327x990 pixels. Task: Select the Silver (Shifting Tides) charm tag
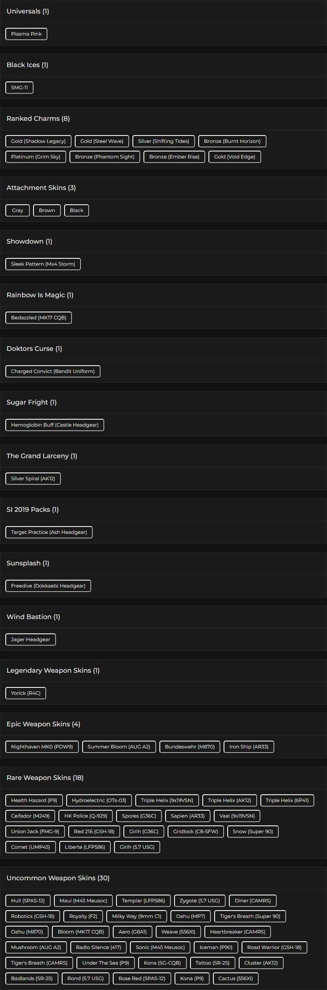(x=163, y=141)
